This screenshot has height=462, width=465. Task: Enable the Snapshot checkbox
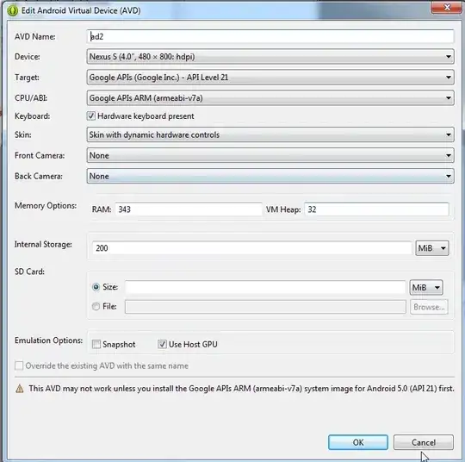[96, 344]
